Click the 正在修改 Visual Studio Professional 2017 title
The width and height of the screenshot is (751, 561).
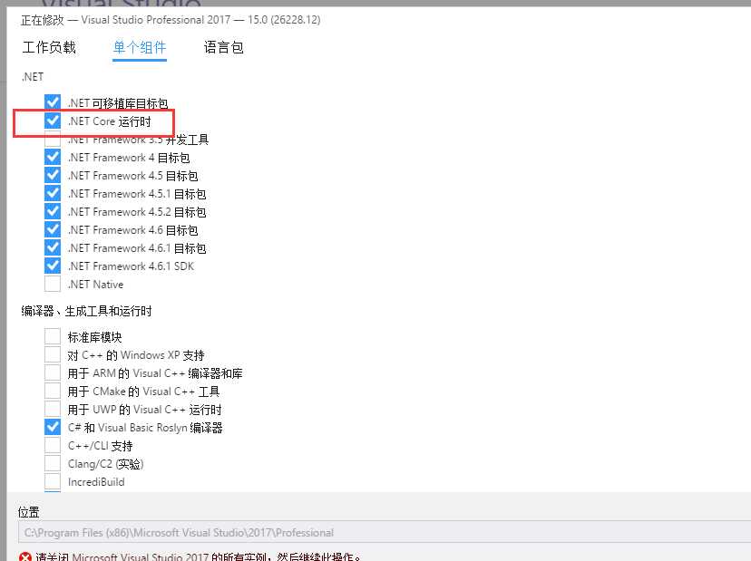(171, 20)
